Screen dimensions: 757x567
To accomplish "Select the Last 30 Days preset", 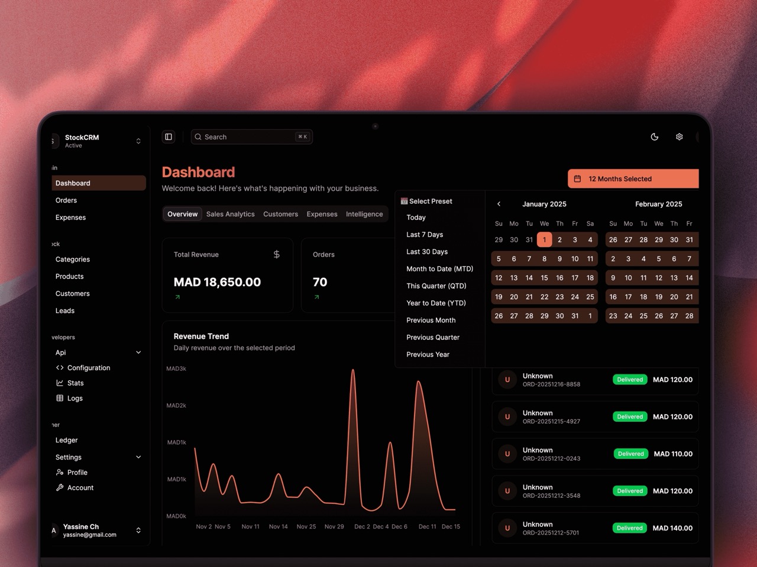I will (x=427, y=252).
